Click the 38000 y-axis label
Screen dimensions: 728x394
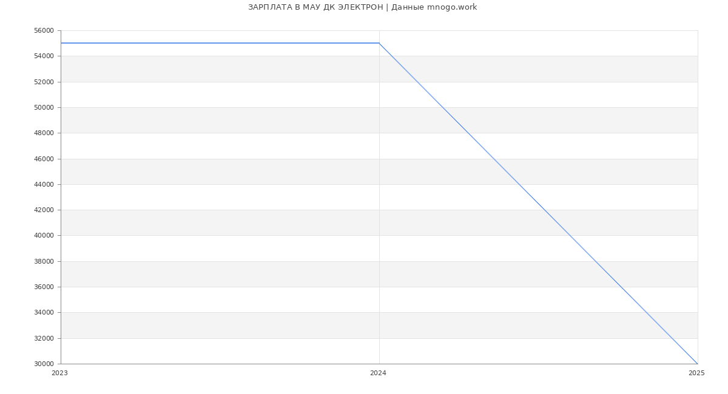point(44,262)
